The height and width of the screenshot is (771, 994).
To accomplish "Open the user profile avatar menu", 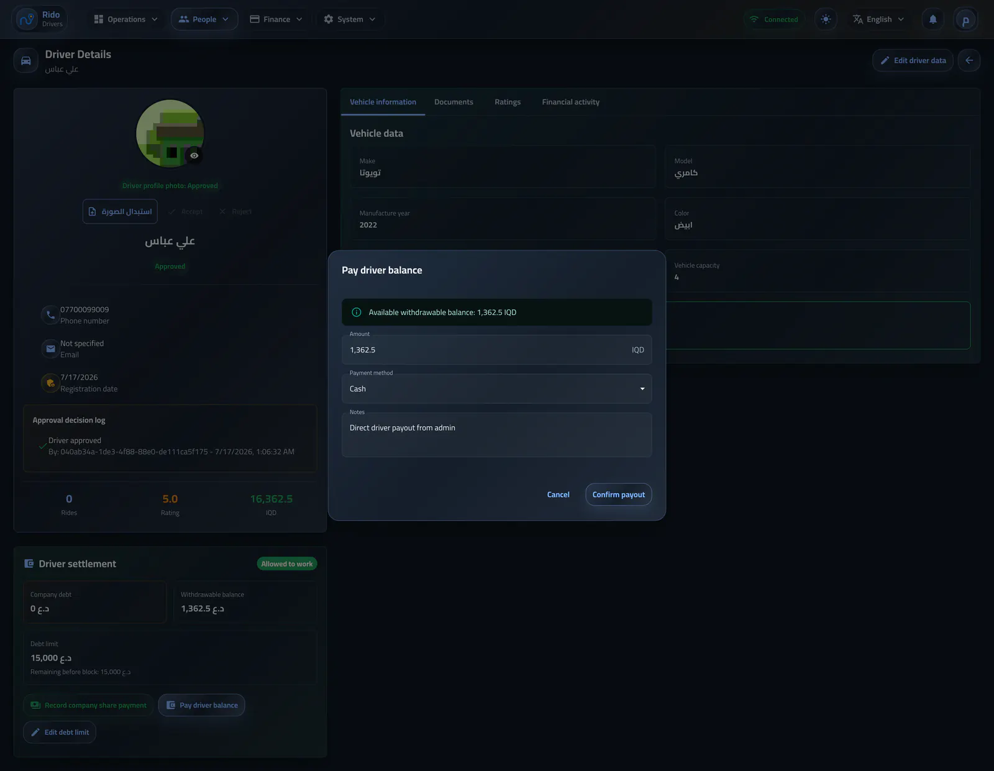I will [x=965, y=19].
